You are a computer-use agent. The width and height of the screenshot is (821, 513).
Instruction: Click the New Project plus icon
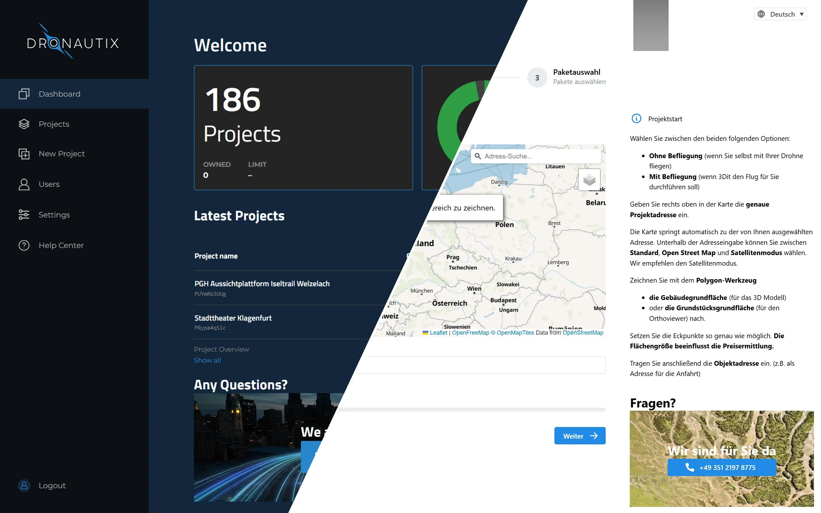(24, 154)
